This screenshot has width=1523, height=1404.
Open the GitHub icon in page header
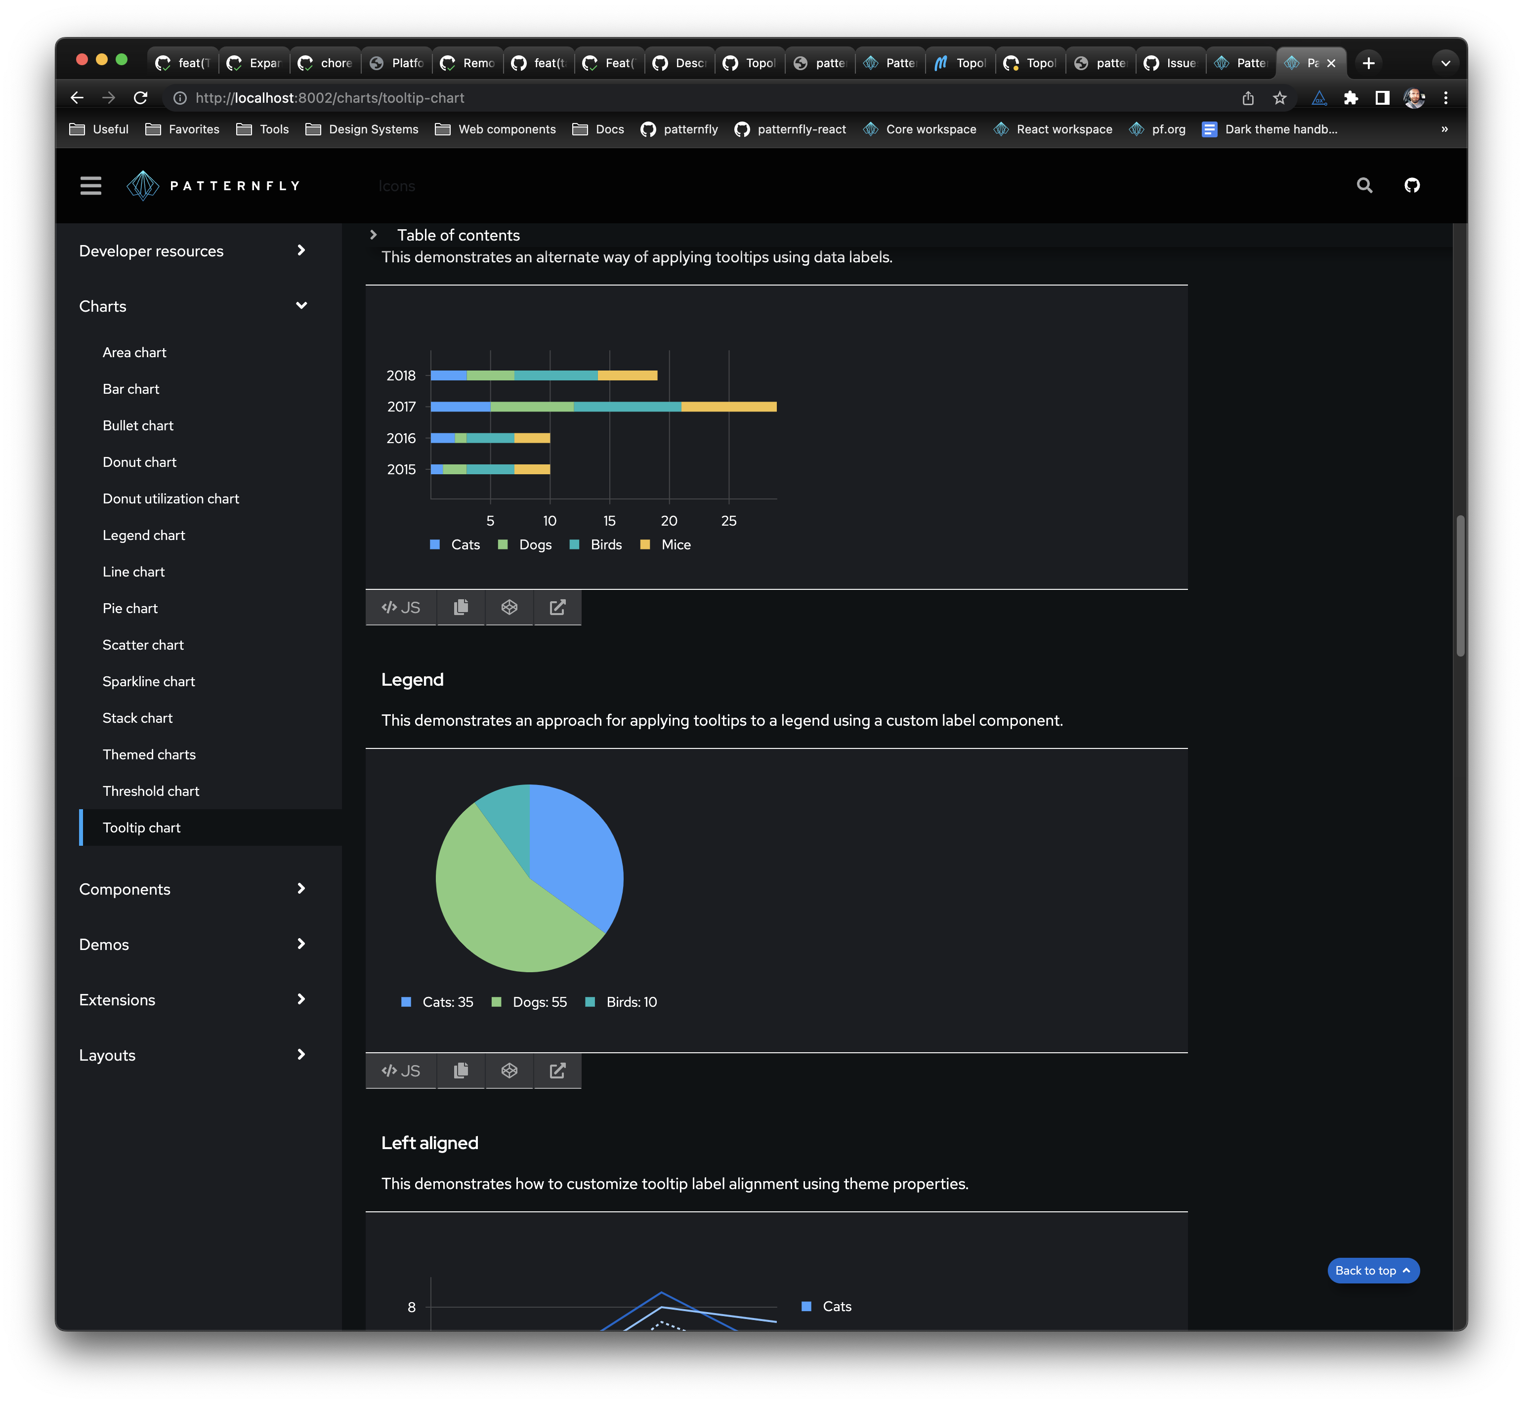[x=1411, y=185]
